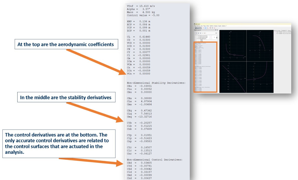Click level 1 button in Object explorer
Image resolution: width=298 pixels, height=180 pixels.
point(196,33)
